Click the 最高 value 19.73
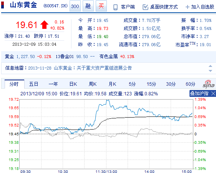The image size is (216, 173). [x=102, y=28]
